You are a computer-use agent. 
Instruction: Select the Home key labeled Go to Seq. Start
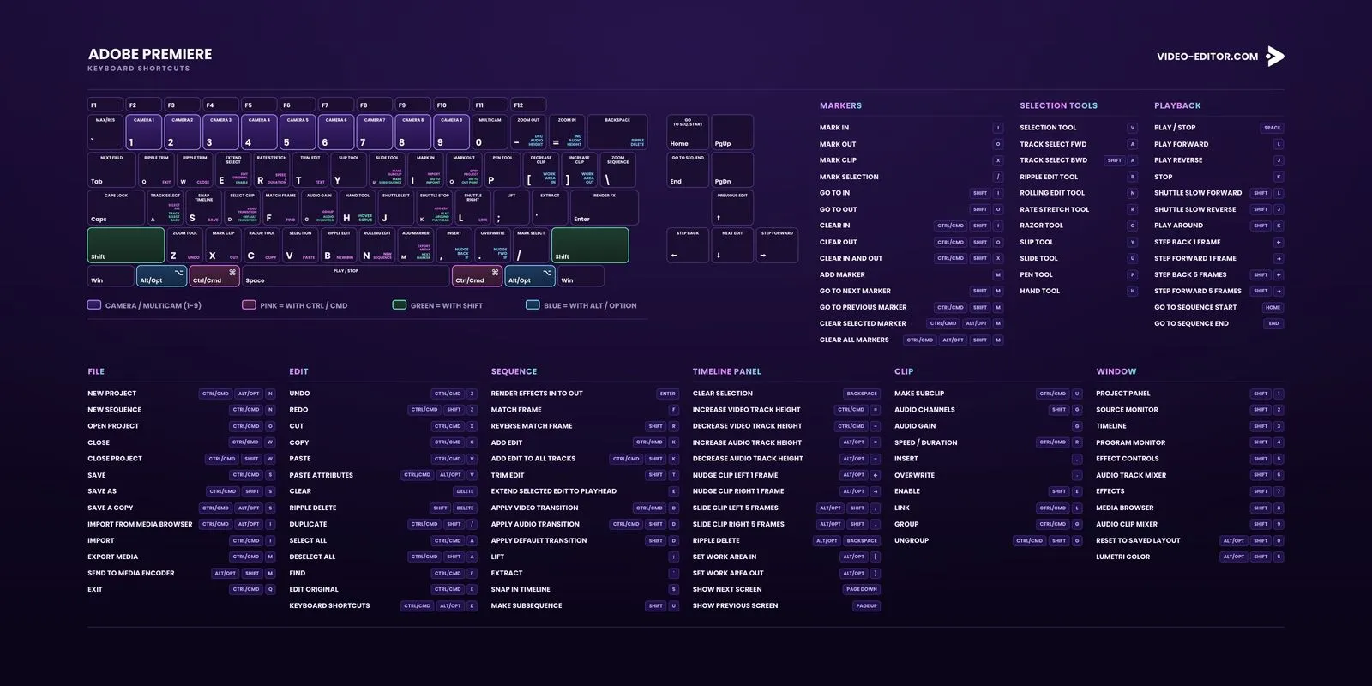pos(688,132)
